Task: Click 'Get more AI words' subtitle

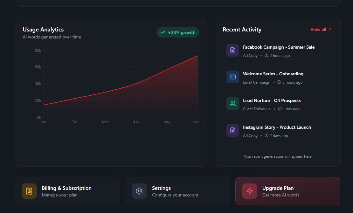Action: (280, 195)
